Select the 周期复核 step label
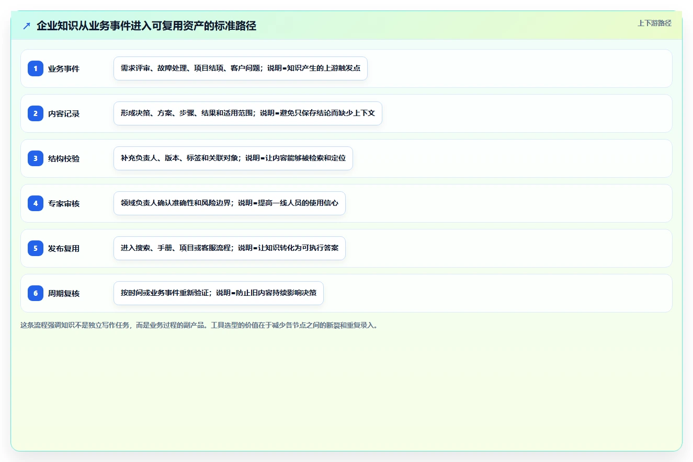693x462 pixels. click(64, 293)
